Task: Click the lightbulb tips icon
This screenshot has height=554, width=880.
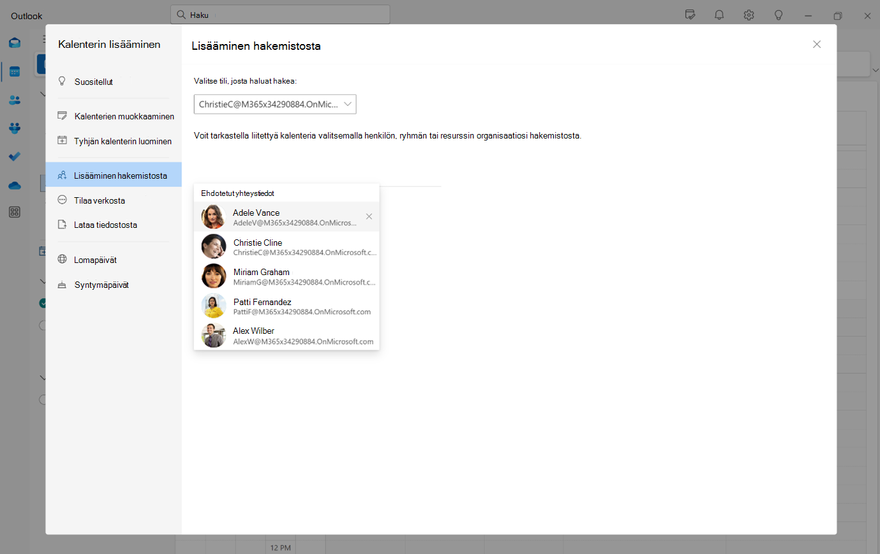Action: click(779, 15)
